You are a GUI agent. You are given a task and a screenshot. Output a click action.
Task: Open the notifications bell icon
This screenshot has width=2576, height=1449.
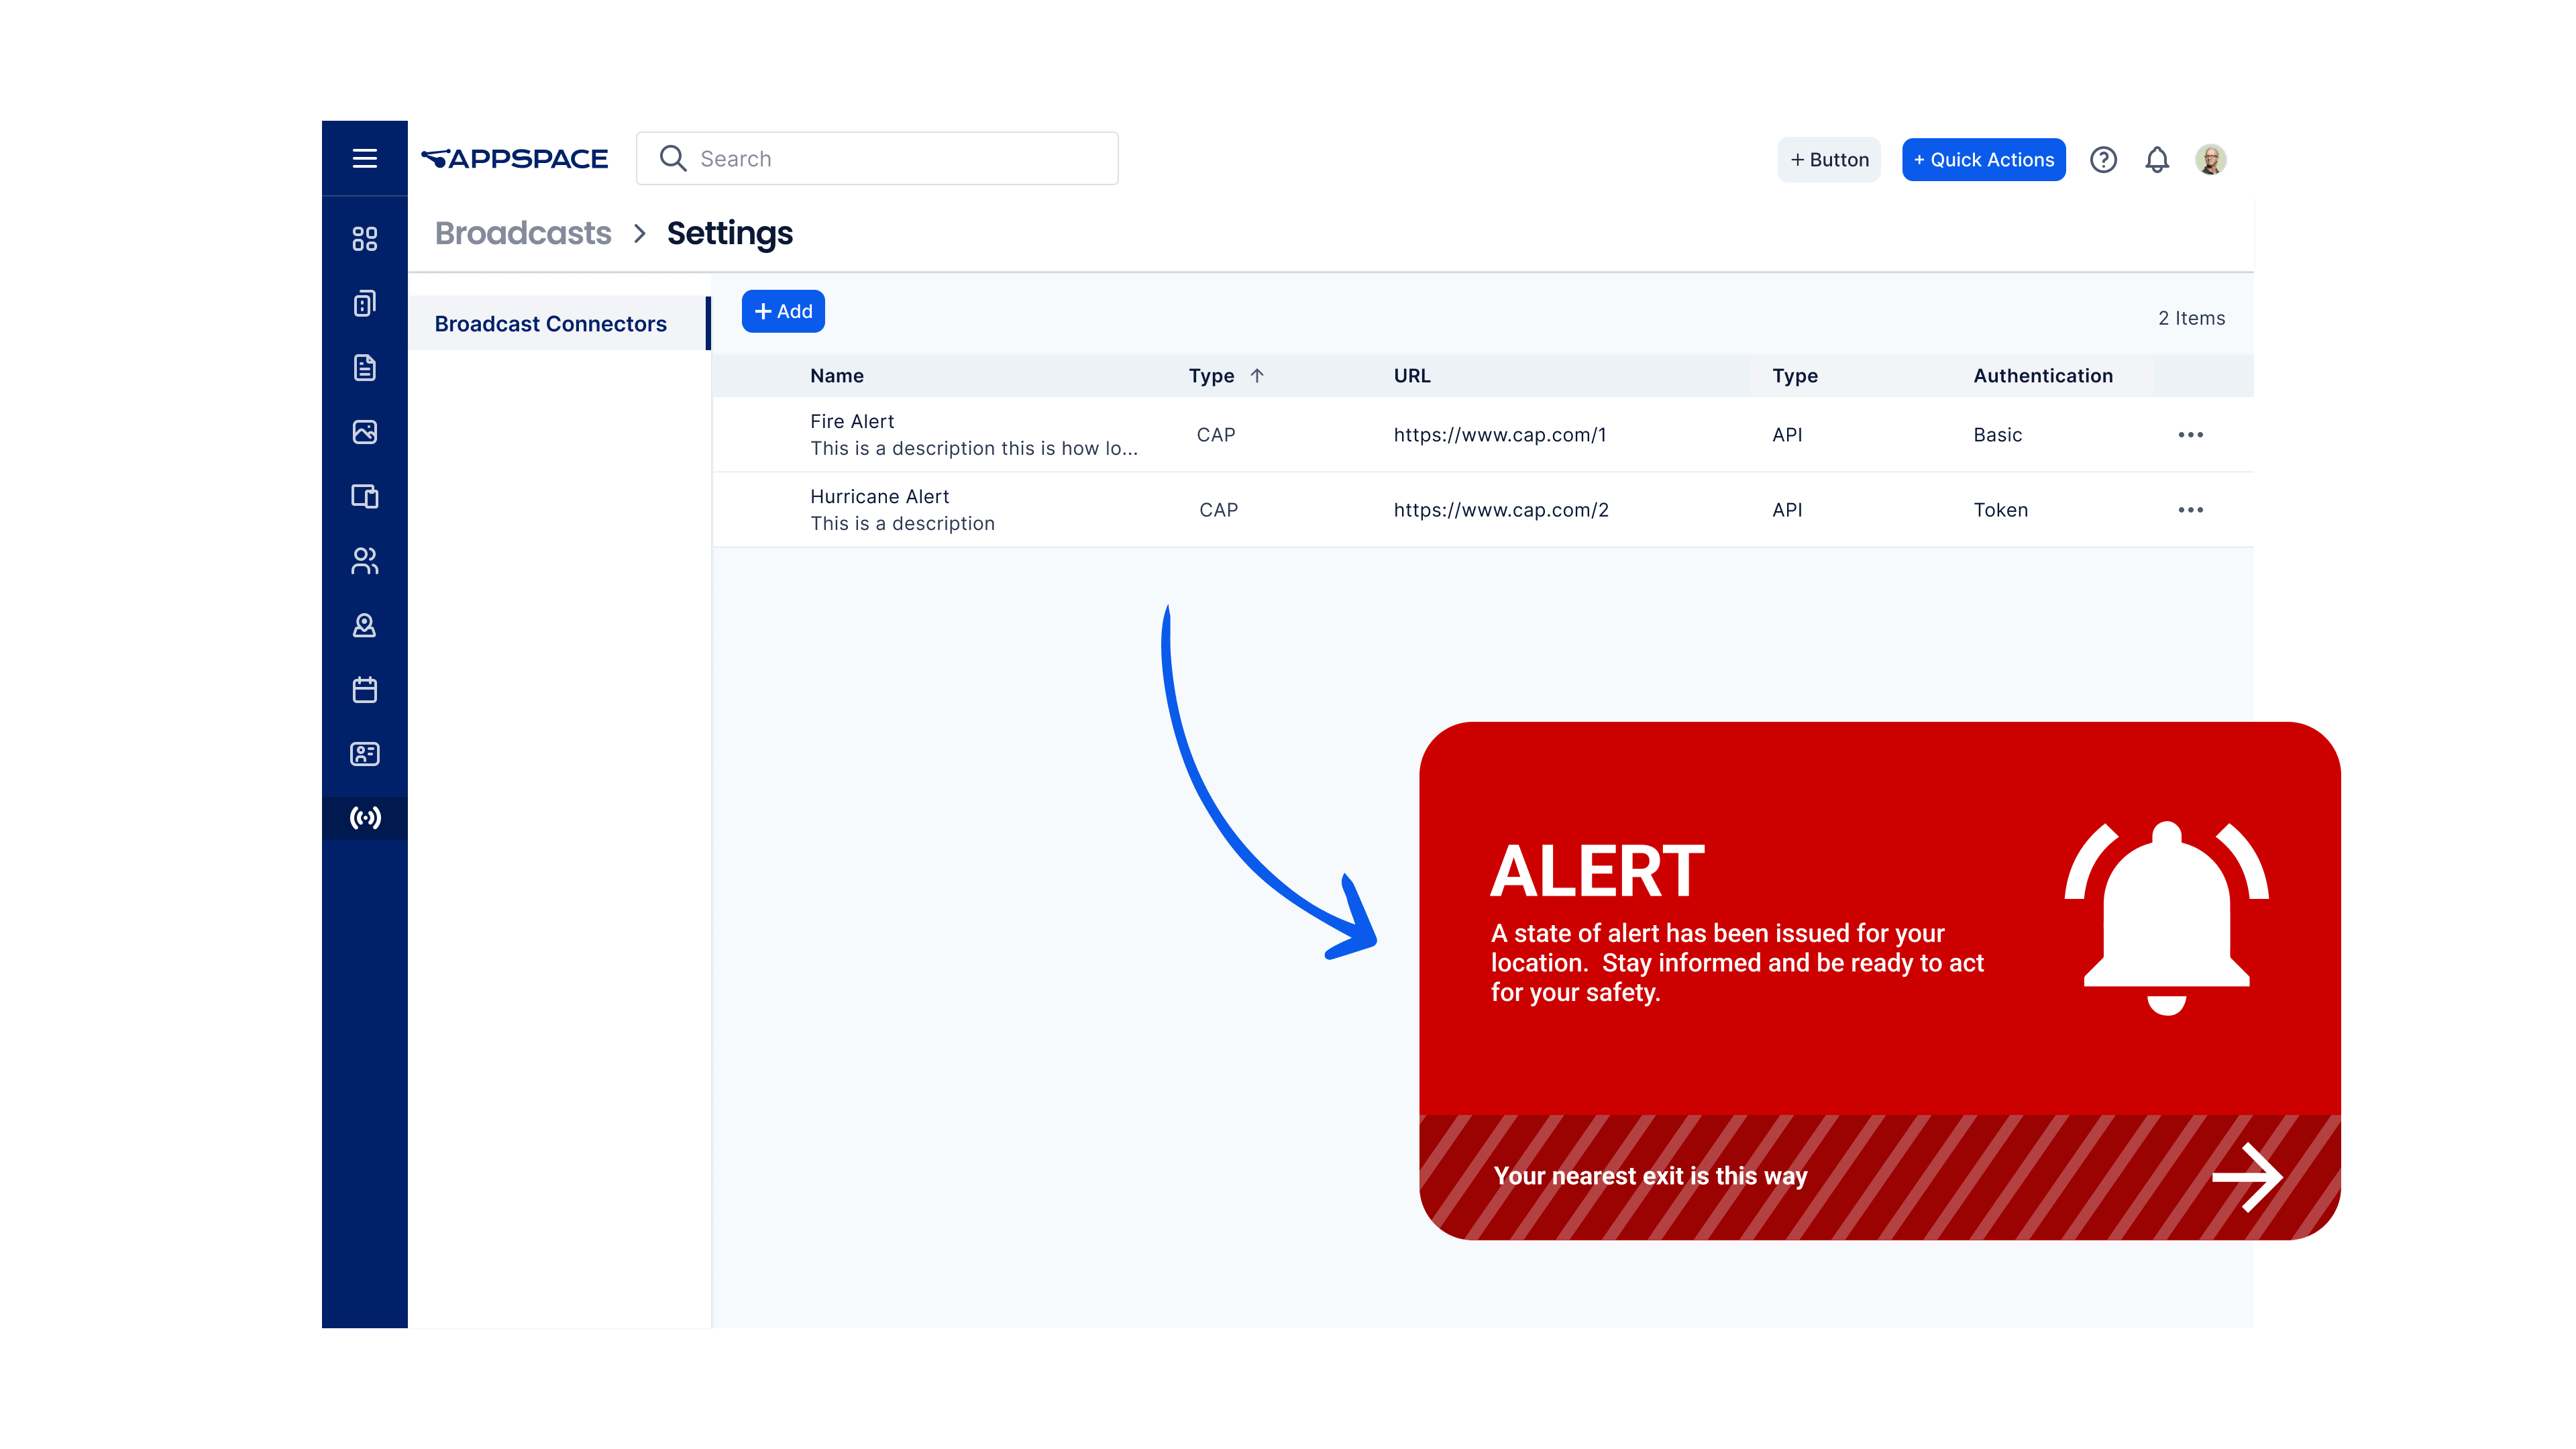[x=2157, y=160]
